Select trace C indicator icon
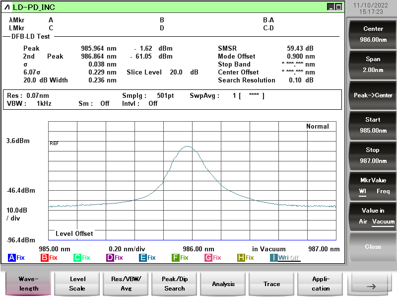The image size is (397, 298). coord(77,258)
